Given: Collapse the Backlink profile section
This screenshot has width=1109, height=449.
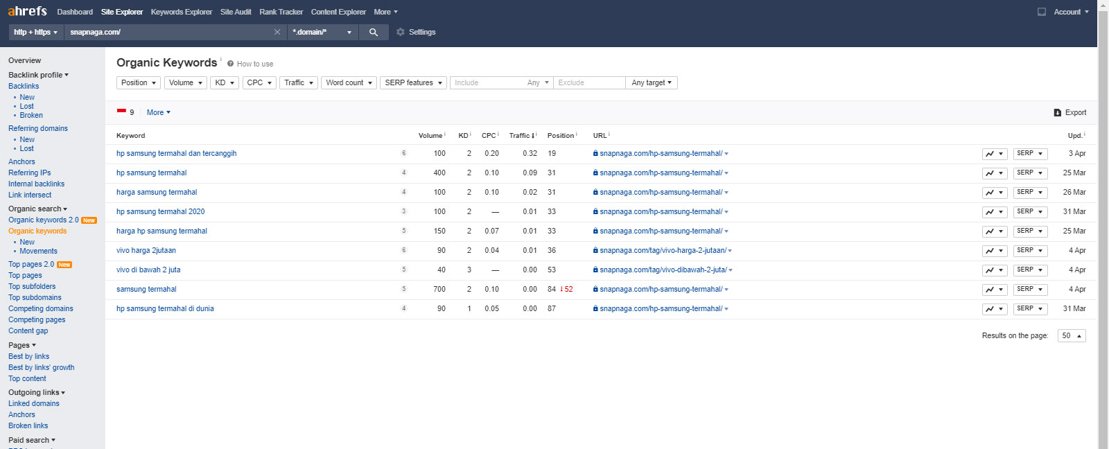Looking at the screenshot, I should click(x=39, y=75).
